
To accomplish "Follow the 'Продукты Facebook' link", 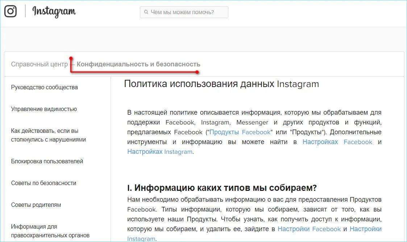I will (240, 132).
